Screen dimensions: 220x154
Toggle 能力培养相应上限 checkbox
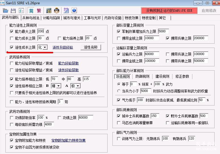pyautogui.click(x=12, y=79)
